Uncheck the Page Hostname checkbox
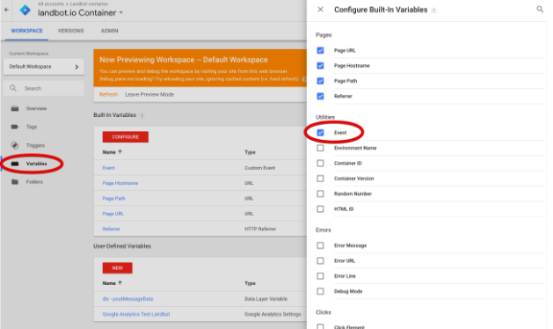The image size is (553, 329). pyautogui.click(x=320, y=66)
